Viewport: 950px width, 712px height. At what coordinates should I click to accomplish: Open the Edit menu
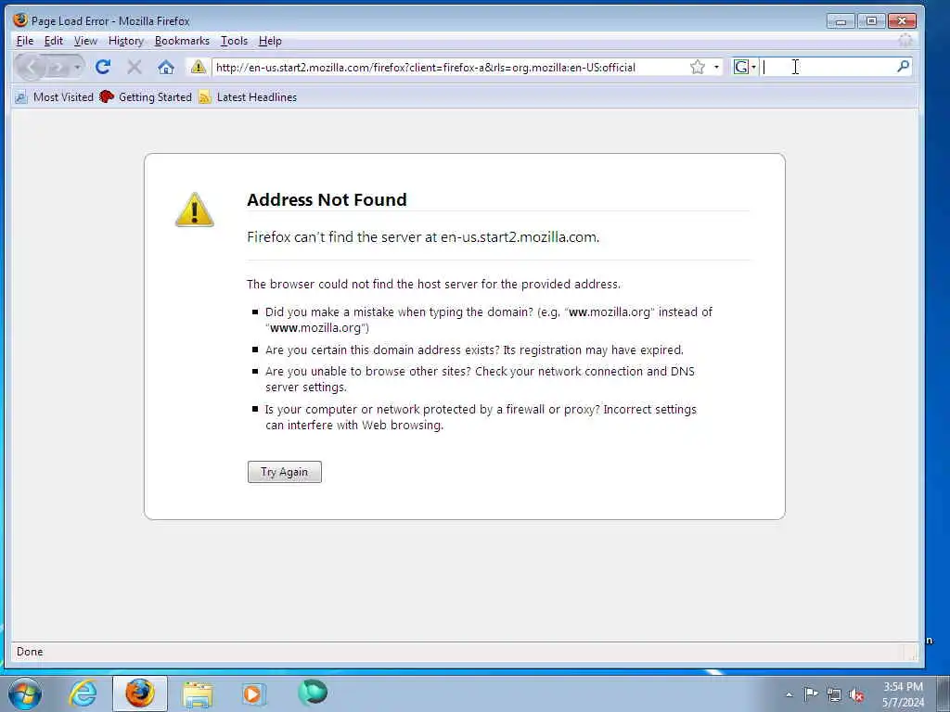(x=53, y=41)
